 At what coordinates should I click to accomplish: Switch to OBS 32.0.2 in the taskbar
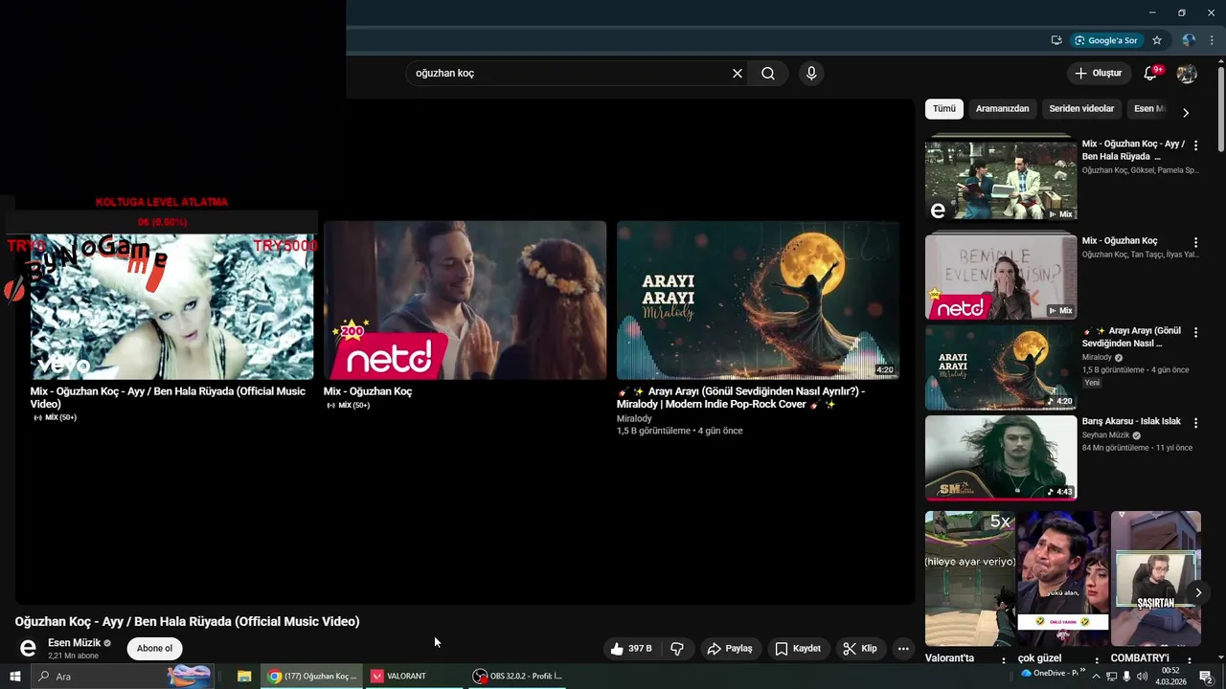point(520,677)
